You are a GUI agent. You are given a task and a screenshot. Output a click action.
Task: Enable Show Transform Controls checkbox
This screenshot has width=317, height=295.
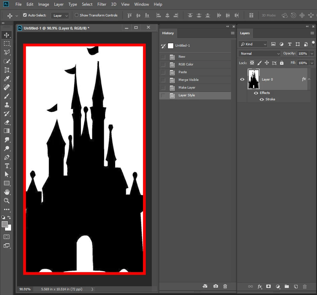(77, 15)
